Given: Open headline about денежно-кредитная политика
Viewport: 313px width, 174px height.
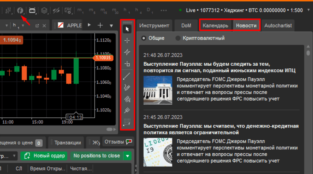Looking at the screenshot, I should click(x=221, y=129).
